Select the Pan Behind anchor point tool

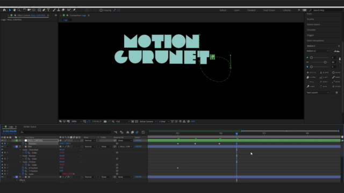click(34, 10)
